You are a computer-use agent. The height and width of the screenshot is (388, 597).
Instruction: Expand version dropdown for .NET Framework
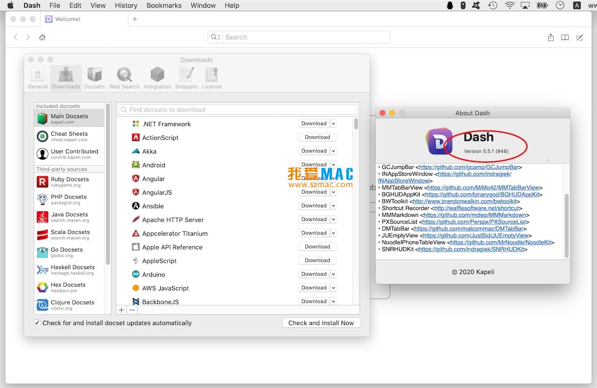coord(333,124)
